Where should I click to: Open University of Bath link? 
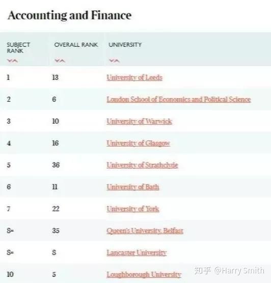pos(133,187)
